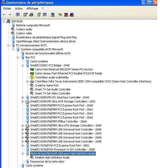Select OpenManage Client Instrumentation device driver

pyautogui.click(x=46, y=41)
